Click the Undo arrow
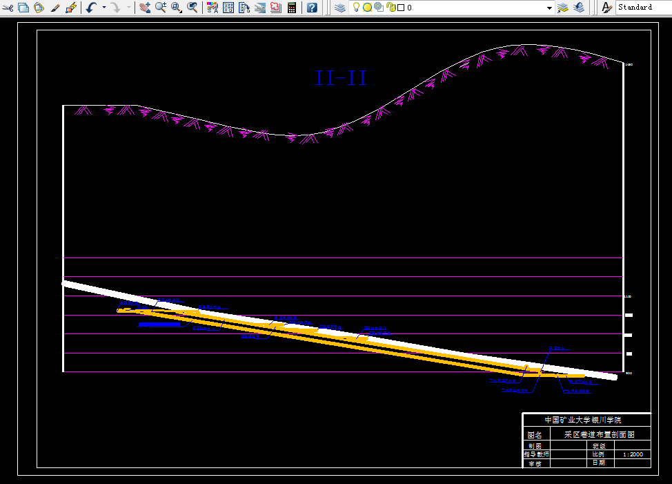672x484 pixels. click(x=91, y=8)
